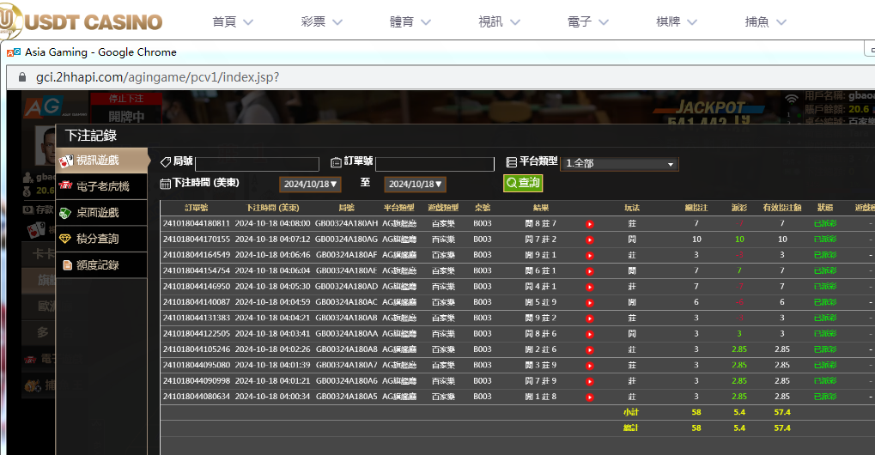
Task: Click the address bar lock icon
Action: click(21, 77)
